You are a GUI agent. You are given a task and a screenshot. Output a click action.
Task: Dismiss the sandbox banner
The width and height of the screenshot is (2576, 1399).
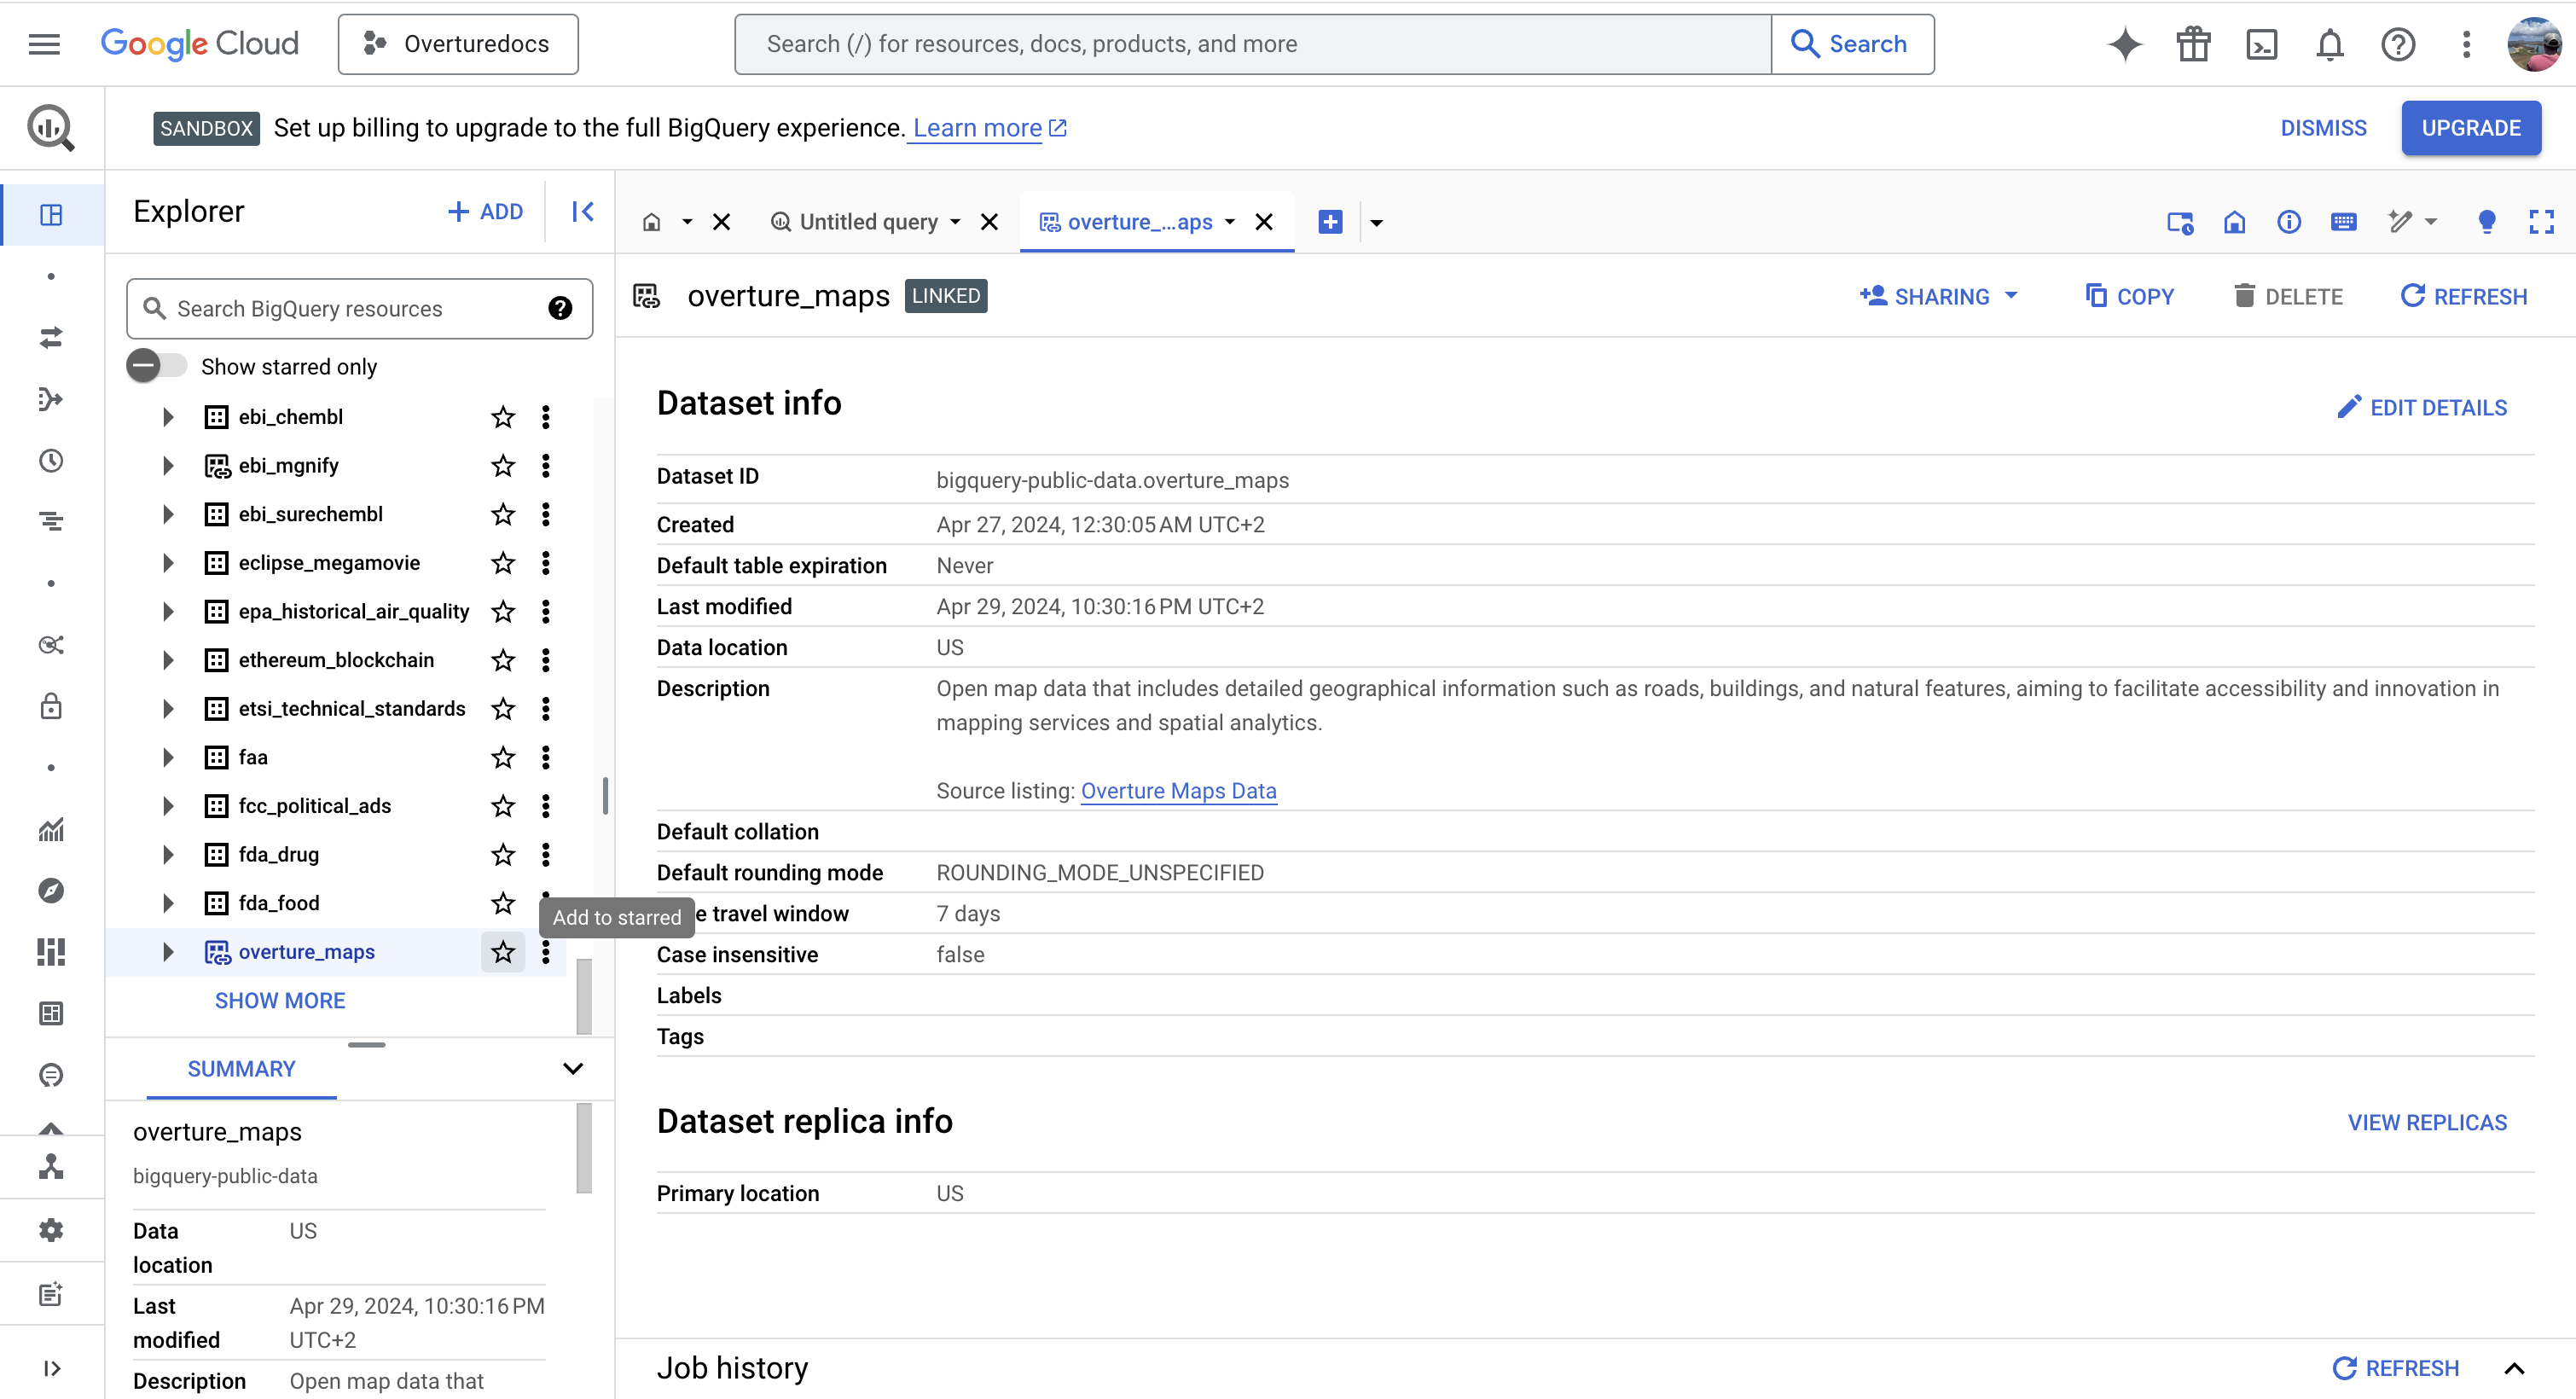click(x=2323, y=128)
